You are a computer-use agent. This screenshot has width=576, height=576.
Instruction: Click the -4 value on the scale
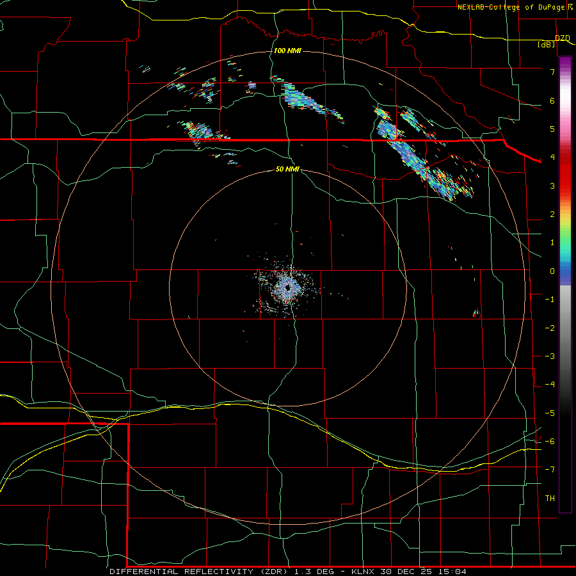[x=550, y=385]
